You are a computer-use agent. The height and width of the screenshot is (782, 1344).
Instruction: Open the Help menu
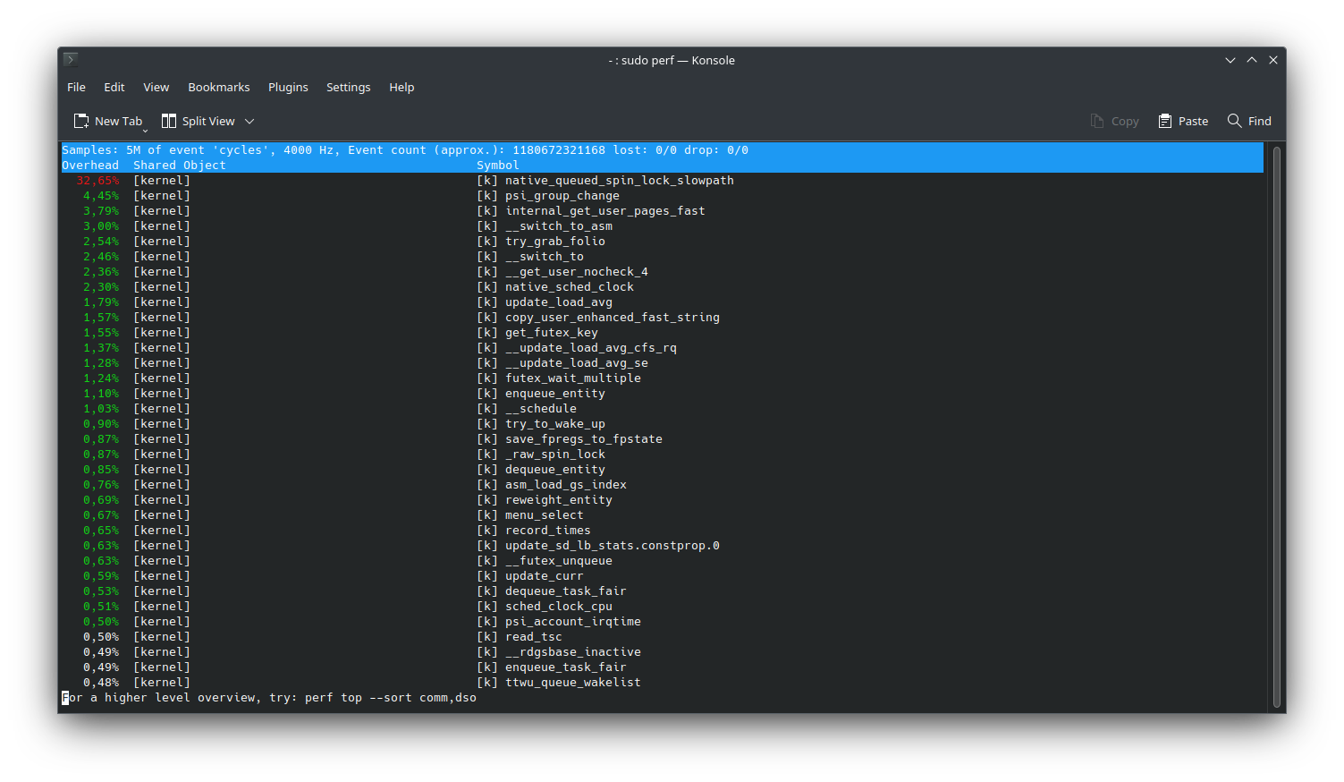(402, 87)
